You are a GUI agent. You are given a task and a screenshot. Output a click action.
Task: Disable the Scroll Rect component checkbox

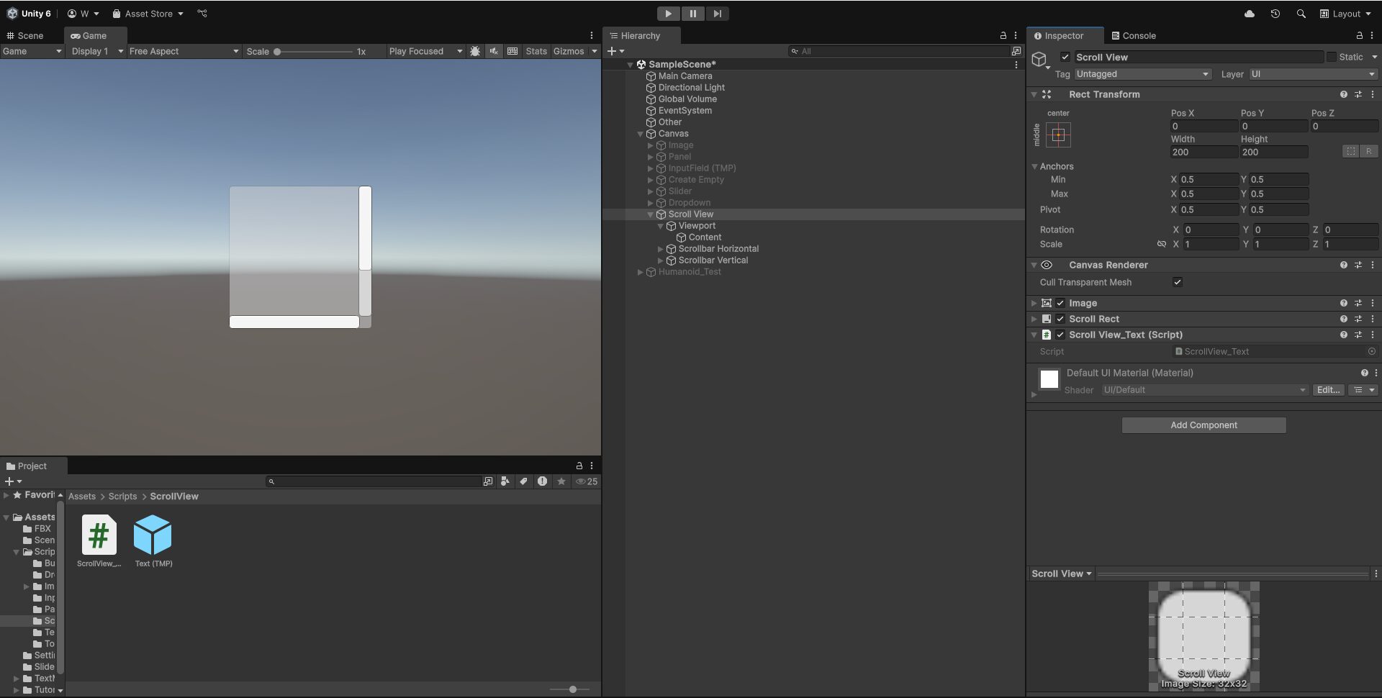[x=1060, y=319]
